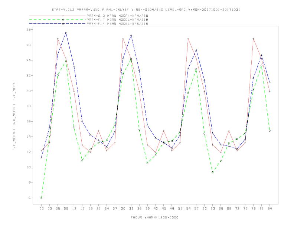This screenshot has width=294, height=227.
Task: Click green circle data point at hour 00
Action: 42,198
